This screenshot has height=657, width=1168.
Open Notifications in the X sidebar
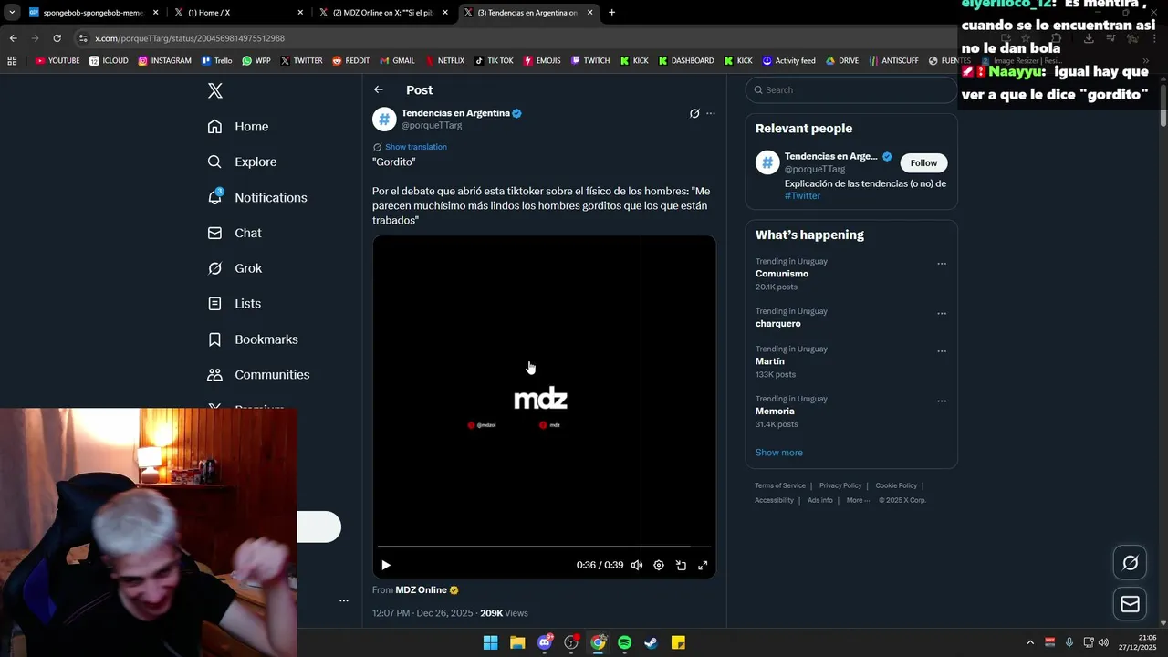click(x=257, y=198)
